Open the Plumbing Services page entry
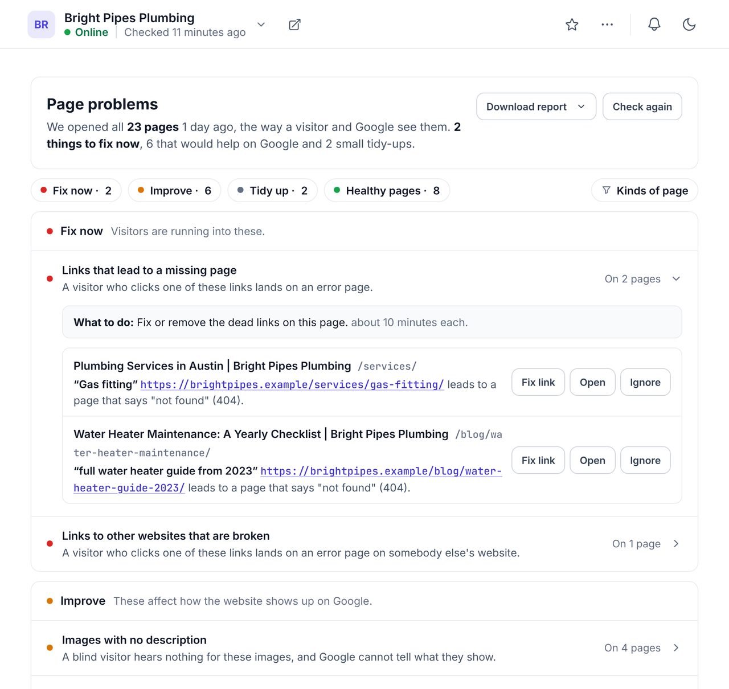 coord(592,382)
